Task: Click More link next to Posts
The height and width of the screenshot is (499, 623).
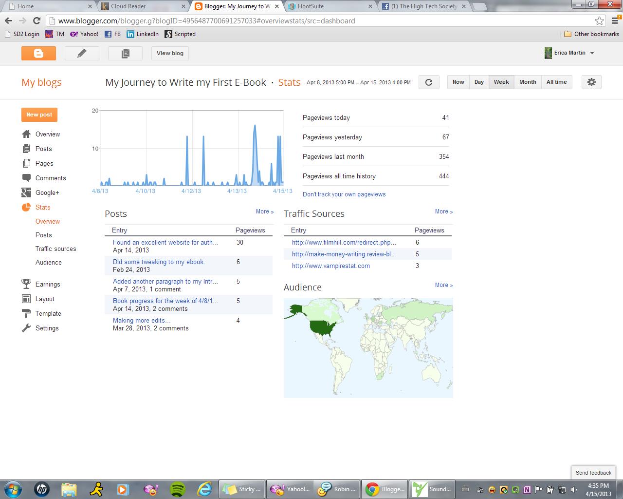Action: coord(265,211)
